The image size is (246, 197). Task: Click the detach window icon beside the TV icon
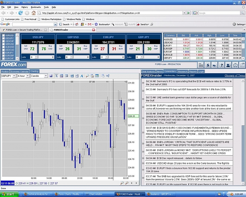242,65
